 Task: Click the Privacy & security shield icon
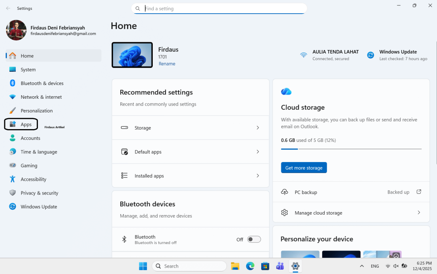click(12, 192)
